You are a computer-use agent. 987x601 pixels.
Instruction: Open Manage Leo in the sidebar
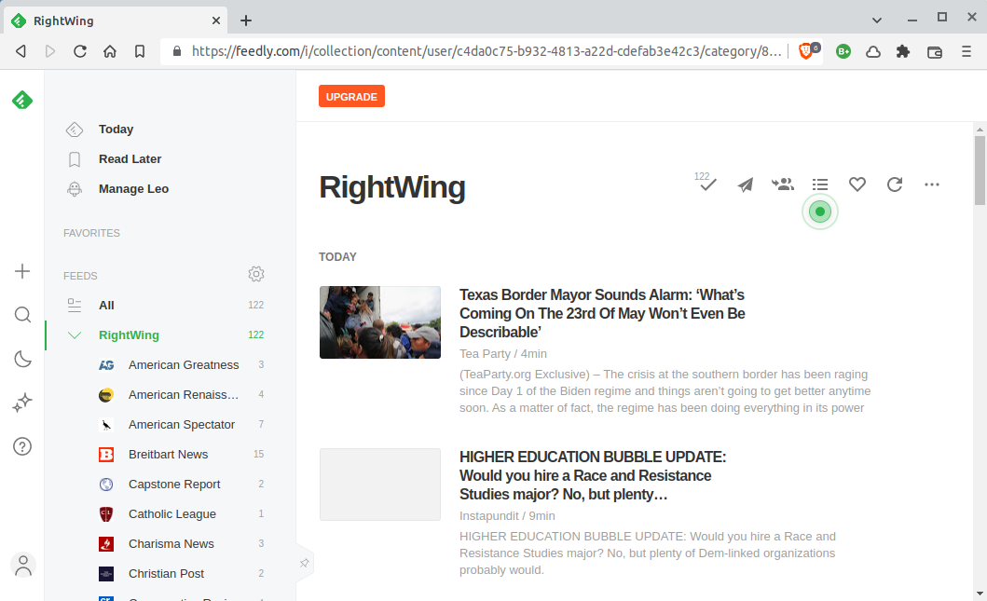pos(133,189)
